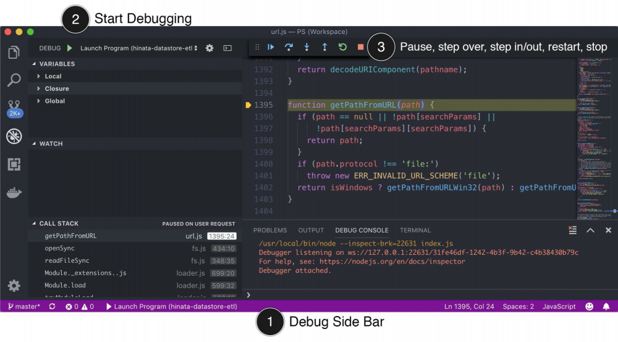
Task: Open Source Control view with 2K+ badge
Action: tap(15, 108)
